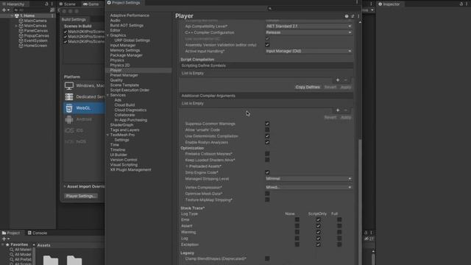The height and width of the screenshot is (265, 471).
Task: Toggle Enable Roslyn Analyzers checkbox
Action: click(267, 142)
